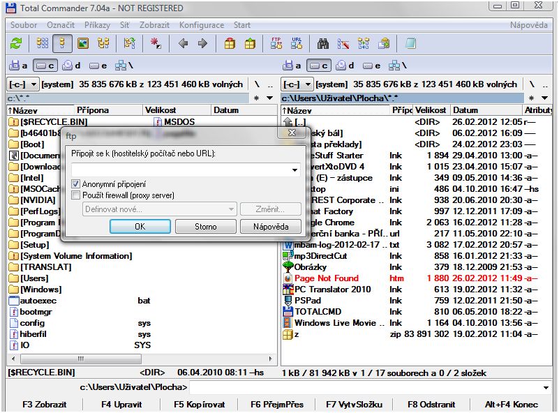
Task: Click the binoculars Search icon
Action: point(323,43)
